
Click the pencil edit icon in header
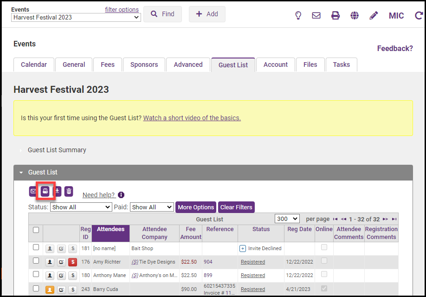click(x=374, y=15)
